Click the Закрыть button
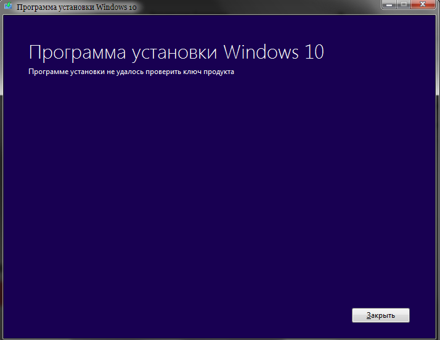Viewport: 440px width, 340px height. (380, 315)
